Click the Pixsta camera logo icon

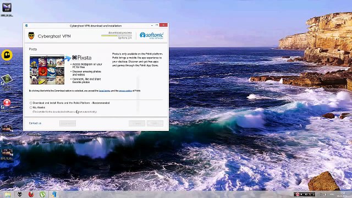75,57
